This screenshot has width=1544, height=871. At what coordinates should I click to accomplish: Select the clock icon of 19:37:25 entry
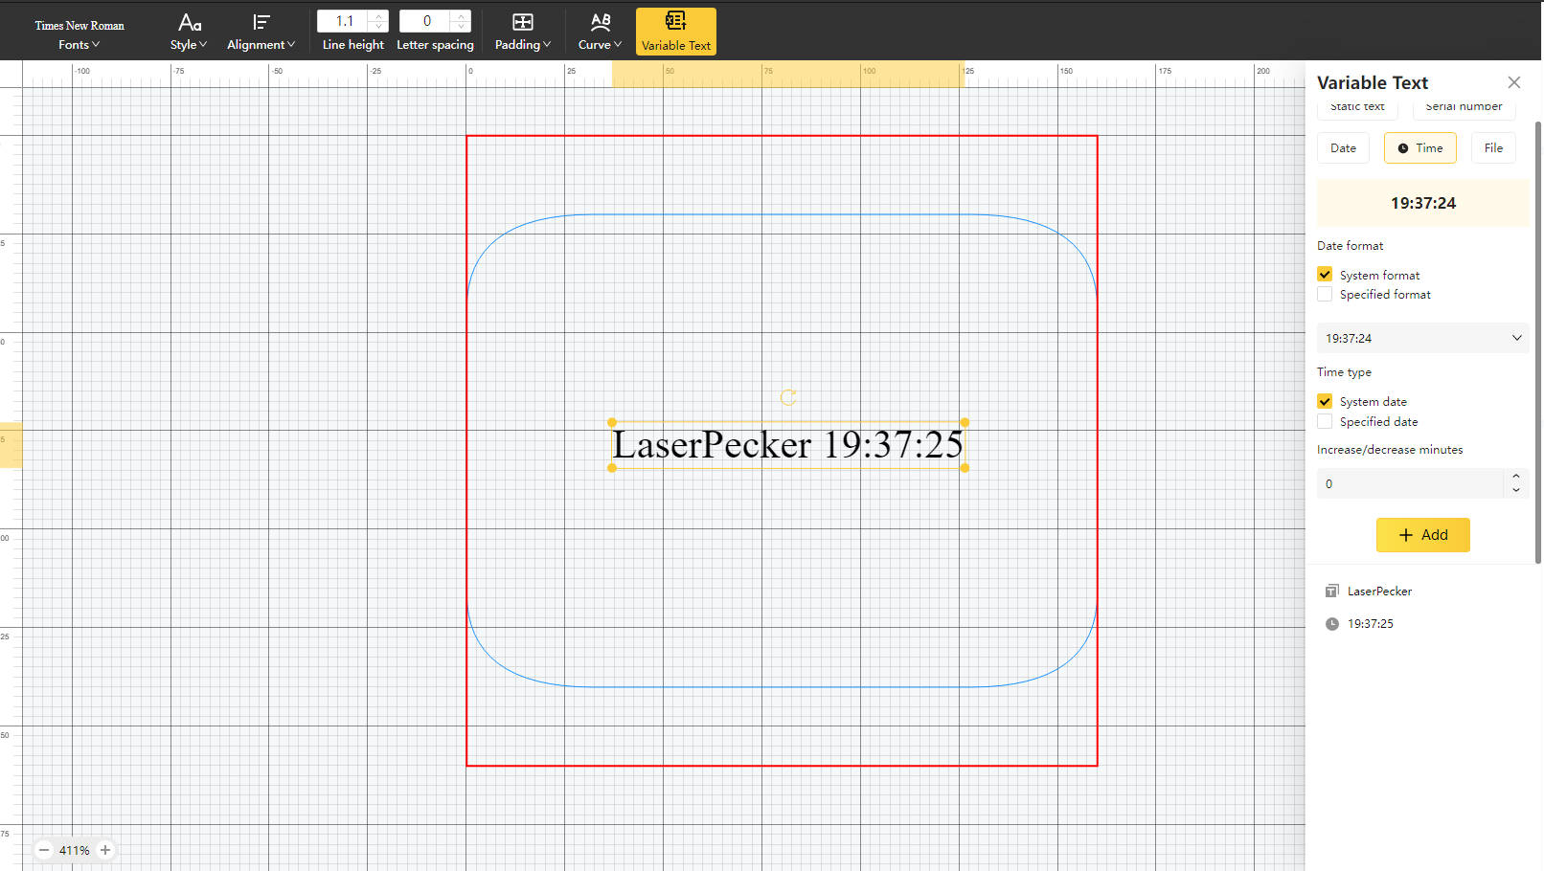point(1331,623)
